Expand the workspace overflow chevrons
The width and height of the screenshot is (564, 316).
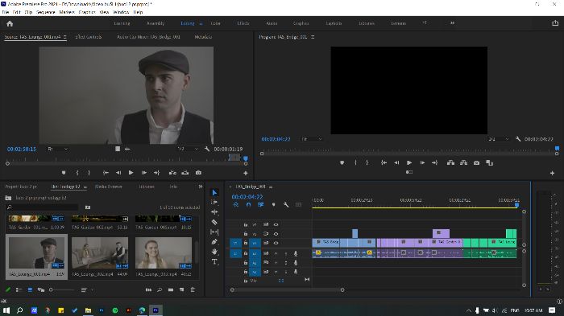click(452, 23)
